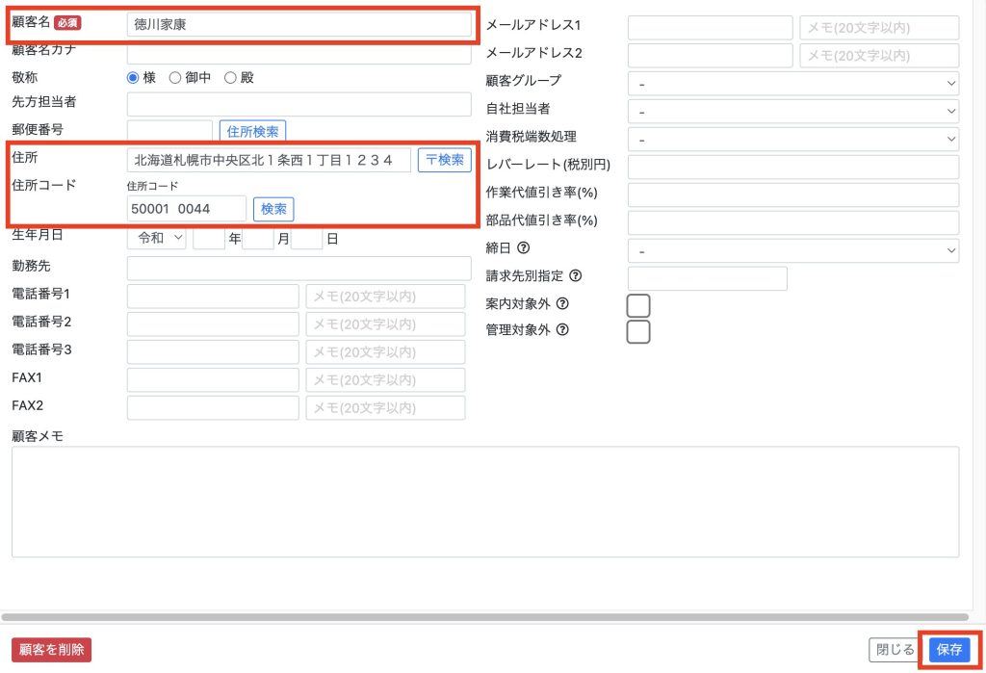Open the 顧客グループ dropdown
The height and width of the screenshot is (673, 986).
click(792, 84)
